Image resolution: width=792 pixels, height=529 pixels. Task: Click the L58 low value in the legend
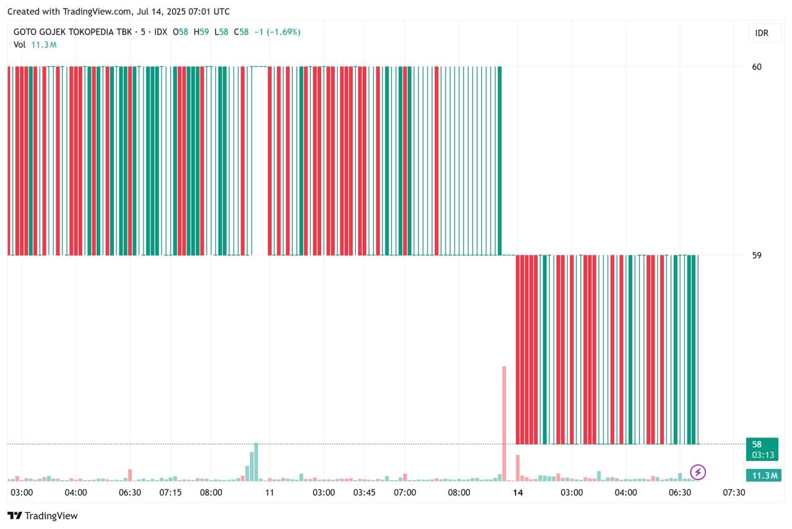pyautogui.click(x=222, y=32)
